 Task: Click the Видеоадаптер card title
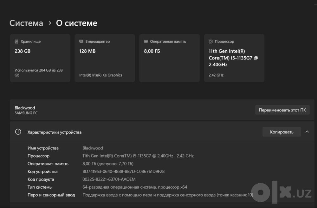coord(97,41)
